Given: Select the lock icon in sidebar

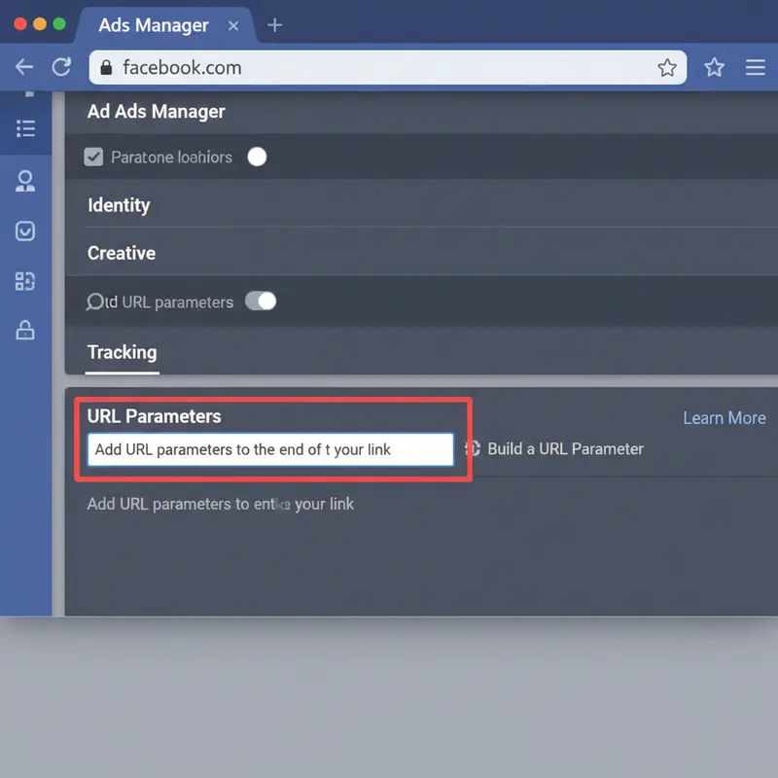Looking at the screenshot, I should coord(26,331).
